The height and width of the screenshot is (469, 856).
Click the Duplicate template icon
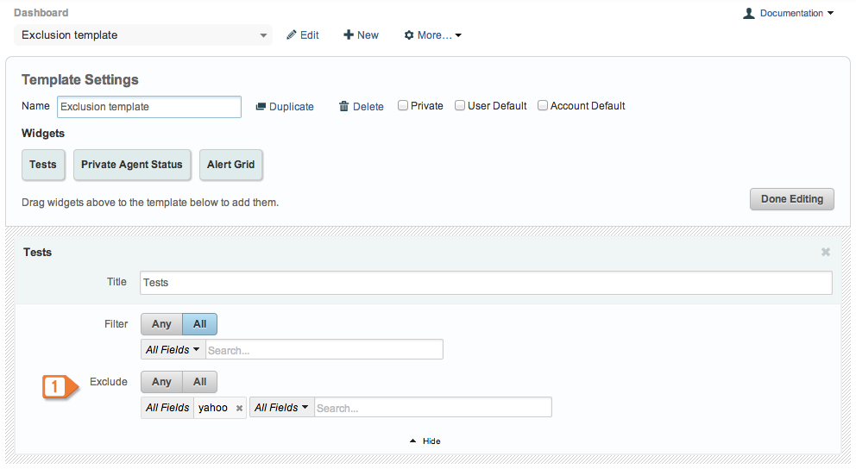[x=261, y=106]
